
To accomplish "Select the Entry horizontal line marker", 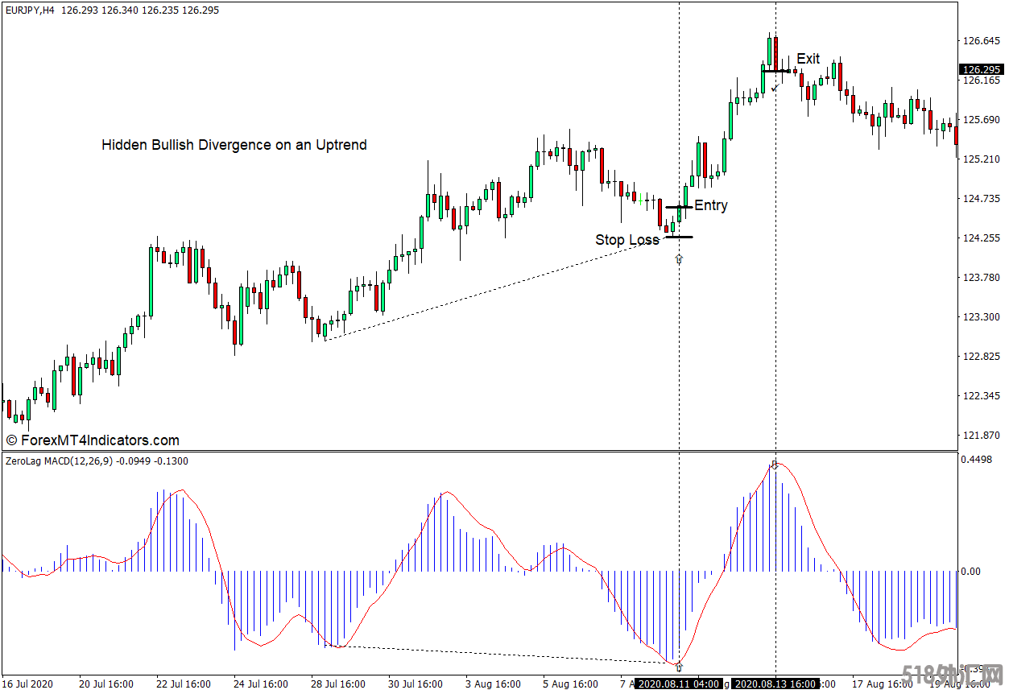I will click(x=678, y=207).
